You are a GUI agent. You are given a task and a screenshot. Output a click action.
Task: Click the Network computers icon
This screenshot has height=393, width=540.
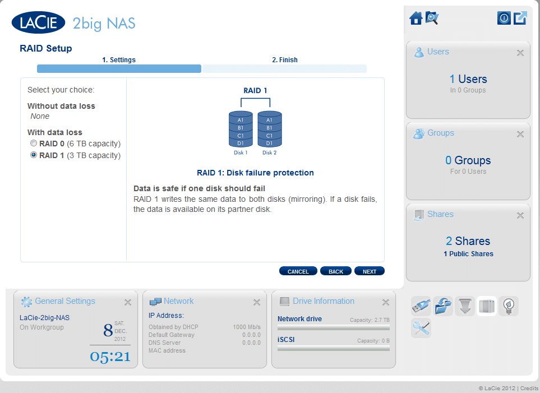155,302
